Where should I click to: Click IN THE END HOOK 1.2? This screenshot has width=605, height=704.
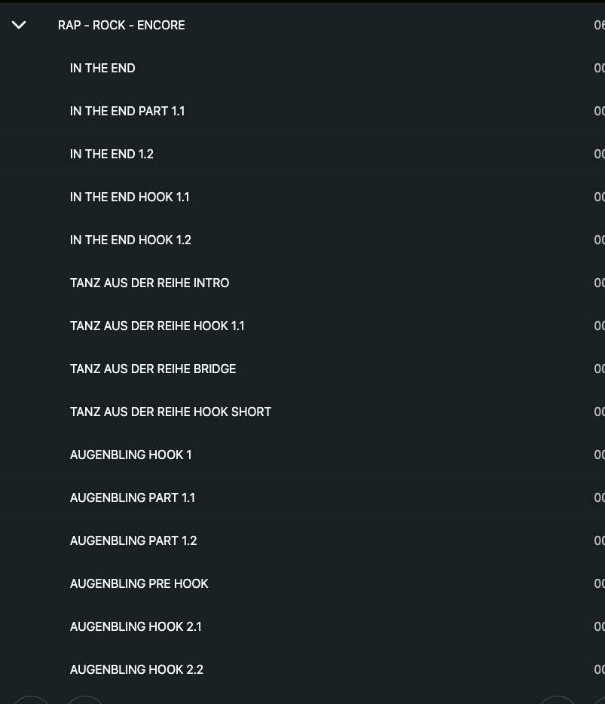(130, 240)
